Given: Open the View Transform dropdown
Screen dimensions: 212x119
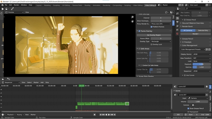Looking at the screenshot, I should tap(202, 58).
